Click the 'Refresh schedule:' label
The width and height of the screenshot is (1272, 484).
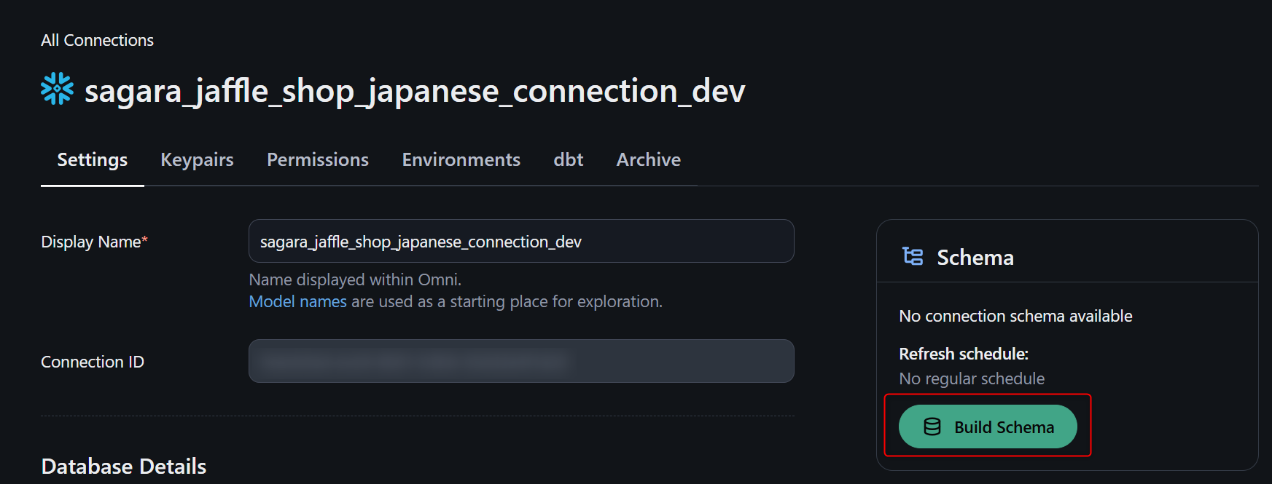click(963, 354)
